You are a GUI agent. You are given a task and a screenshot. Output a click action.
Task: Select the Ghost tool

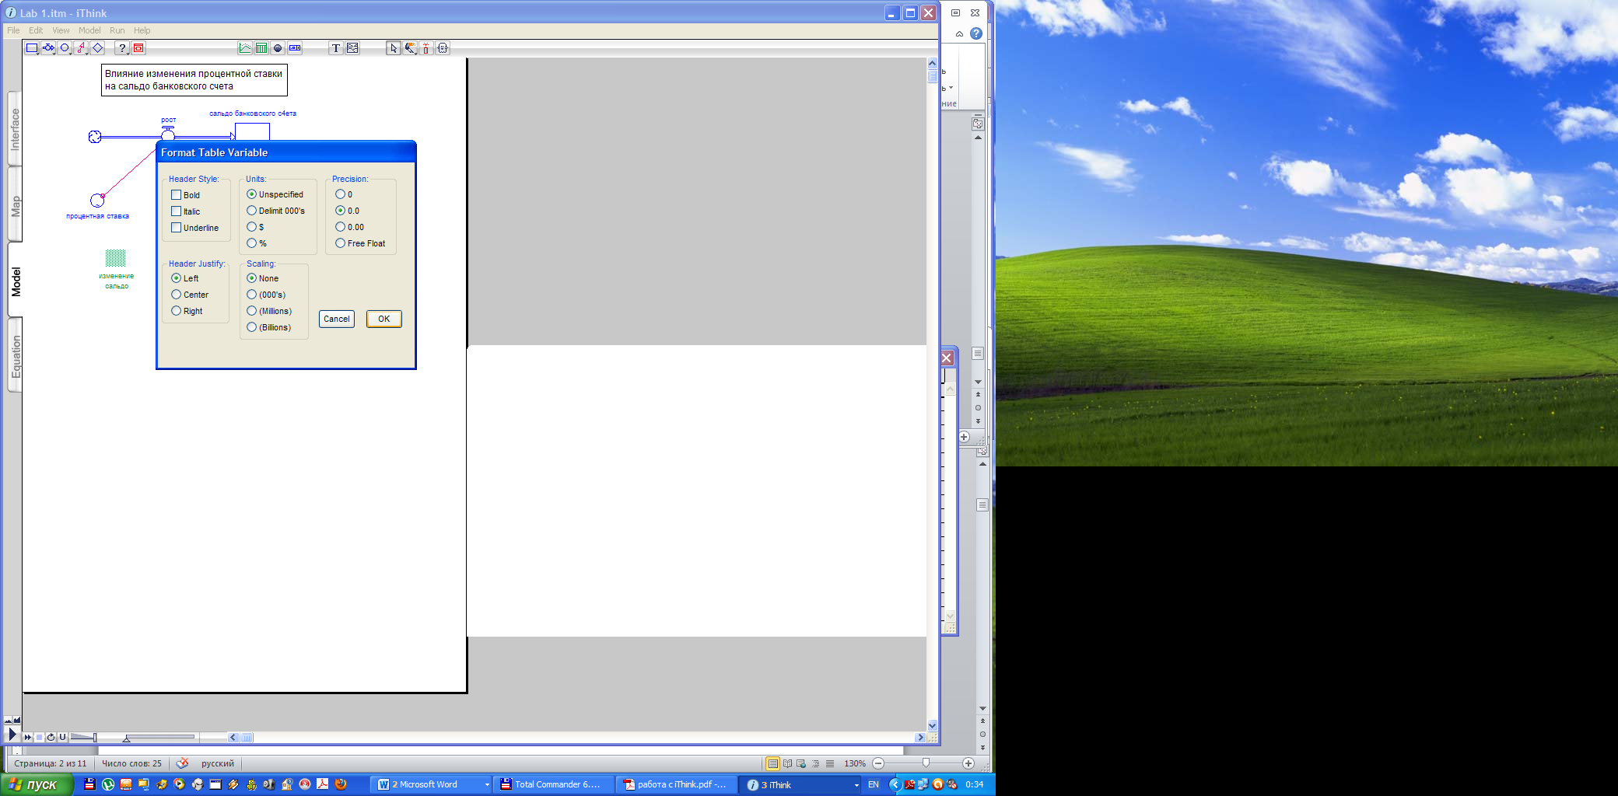[443, 48]
